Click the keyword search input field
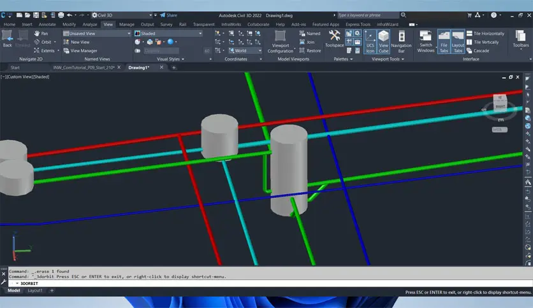 (x=368, y=15)
